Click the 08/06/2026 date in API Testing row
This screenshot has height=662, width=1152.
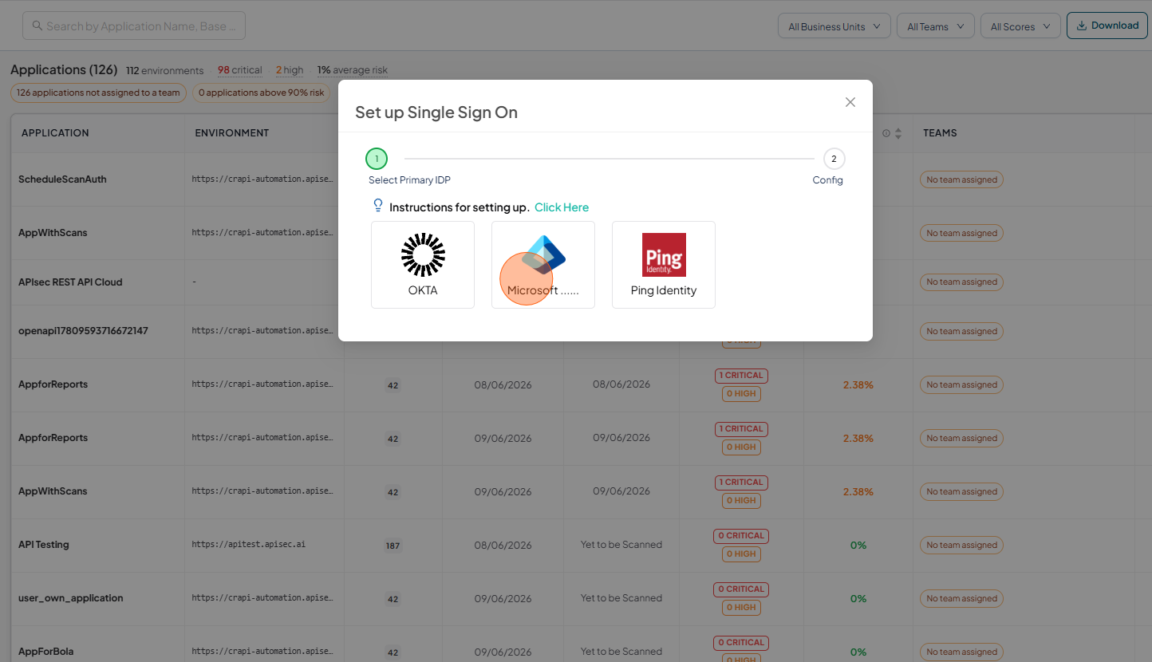click(503, 546)
